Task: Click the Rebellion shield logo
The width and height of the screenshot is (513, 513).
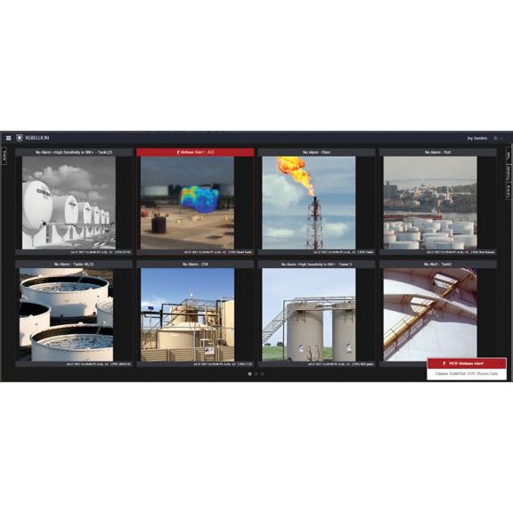Action: click(20, 138)
